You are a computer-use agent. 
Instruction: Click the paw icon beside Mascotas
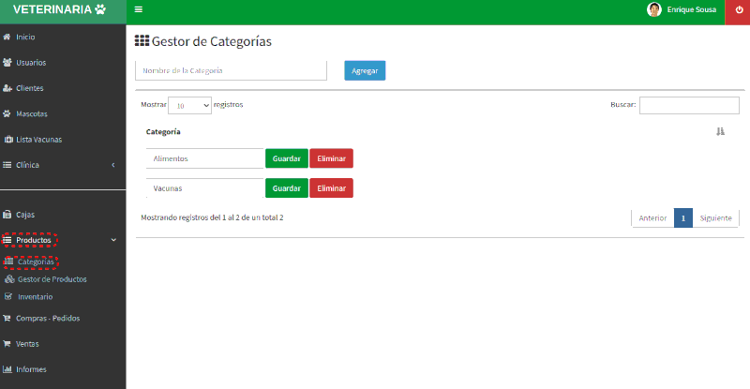click(7, 114)
